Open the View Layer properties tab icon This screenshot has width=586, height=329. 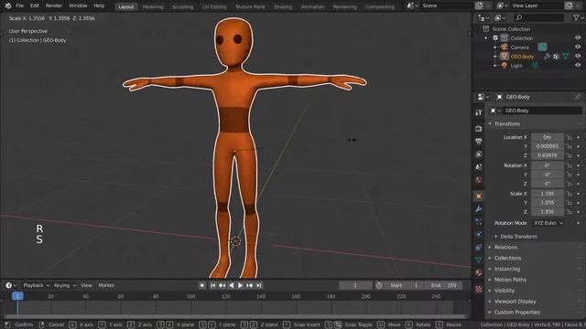[x=479, y=154]
